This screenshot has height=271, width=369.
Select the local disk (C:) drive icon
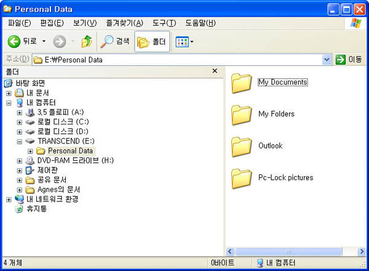(x=30, y=122)
